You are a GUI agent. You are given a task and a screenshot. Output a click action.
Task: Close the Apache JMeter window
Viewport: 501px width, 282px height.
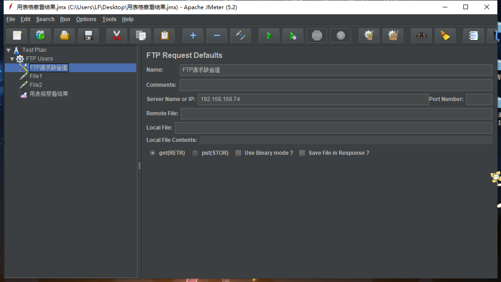487,7
